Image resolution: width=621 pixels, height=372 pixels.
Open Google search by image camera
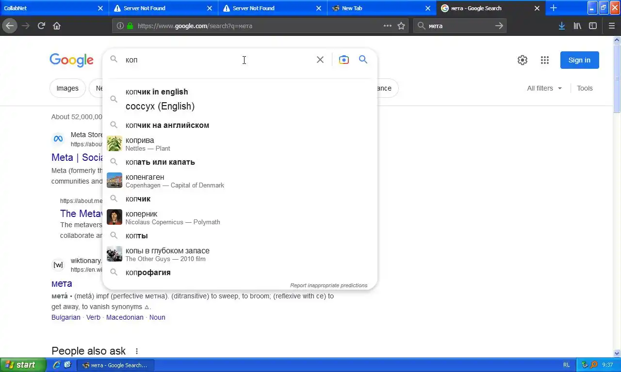[344, 60]
